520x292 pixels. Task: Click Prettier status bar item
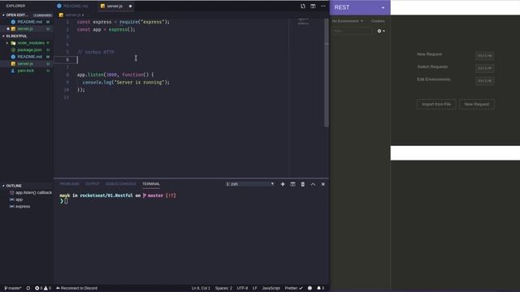(x=293, y=288)
